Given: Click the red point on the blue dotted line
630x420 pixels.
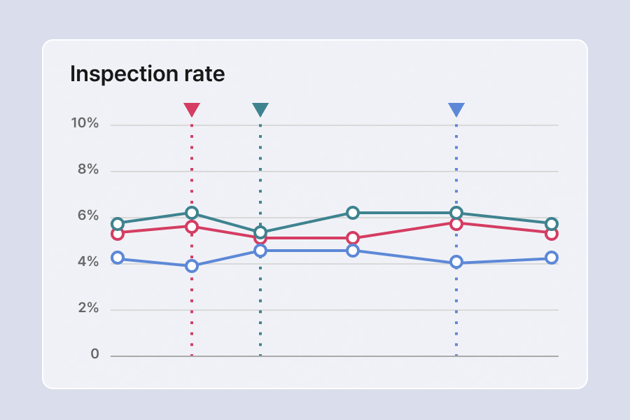Looking at the screenshot, I should [x=456, y=224].
